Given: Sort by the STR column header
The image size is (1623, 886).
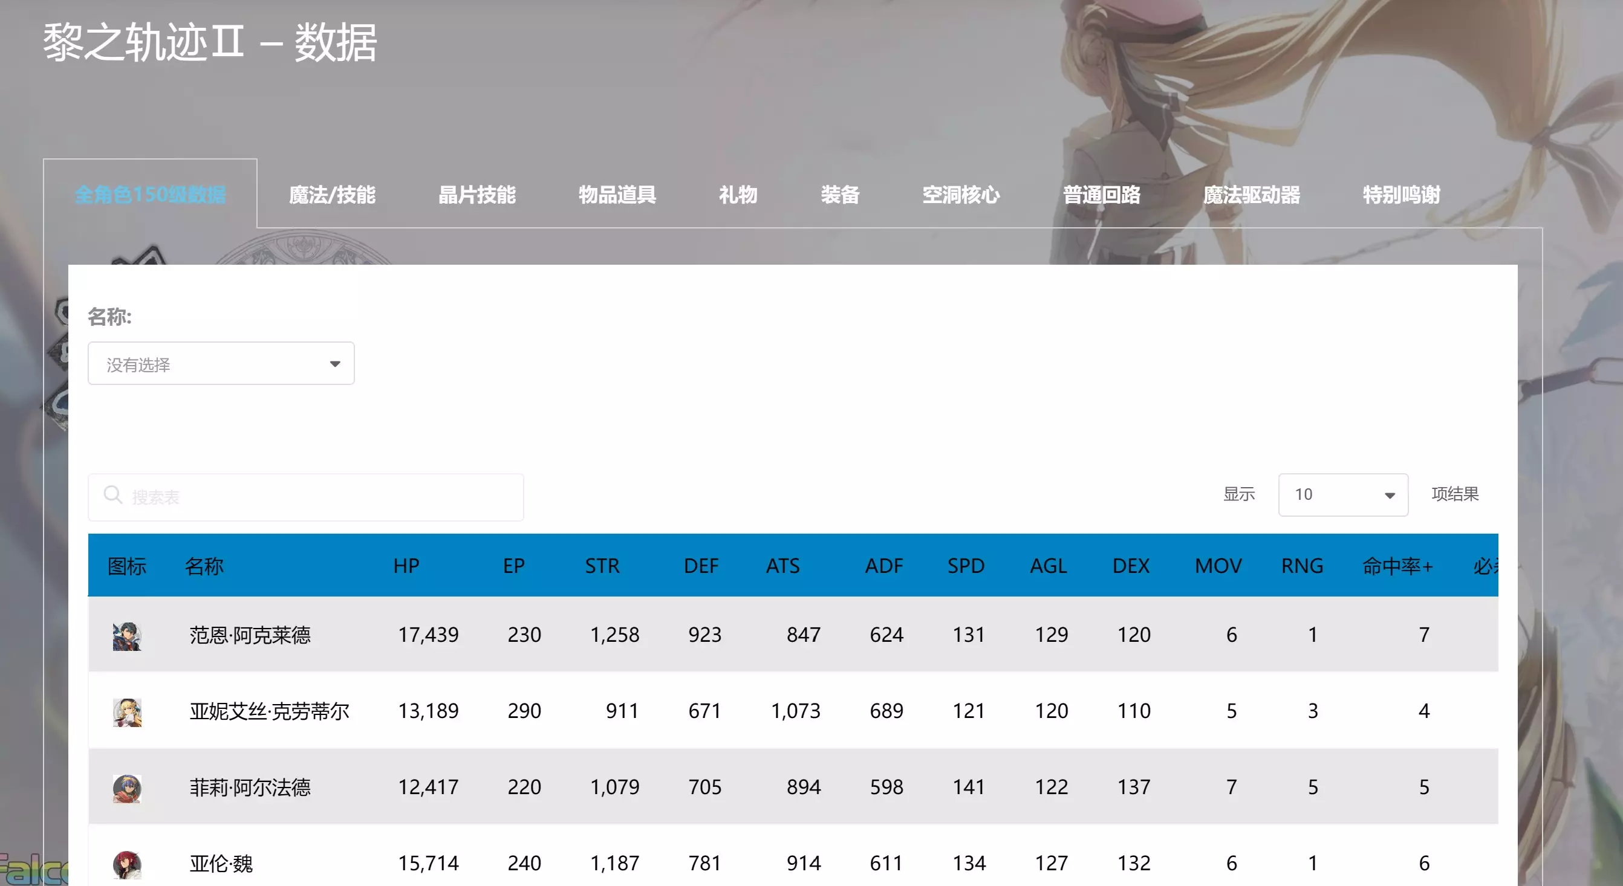Looking at the screenshot, I should point(602,566).
